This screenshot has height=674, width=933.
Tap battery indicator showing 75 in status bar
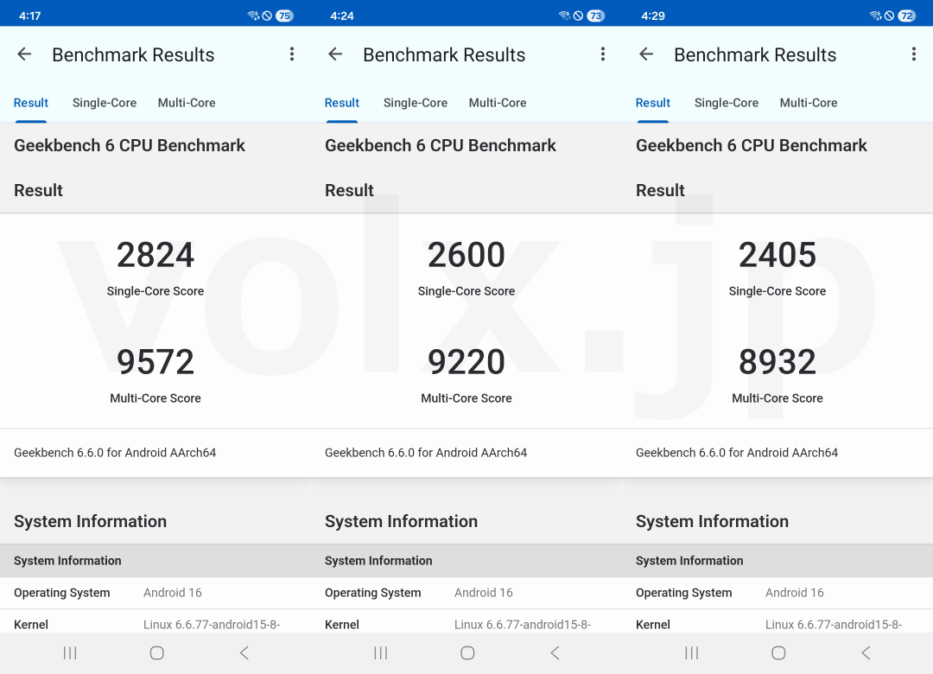[284, 16]
